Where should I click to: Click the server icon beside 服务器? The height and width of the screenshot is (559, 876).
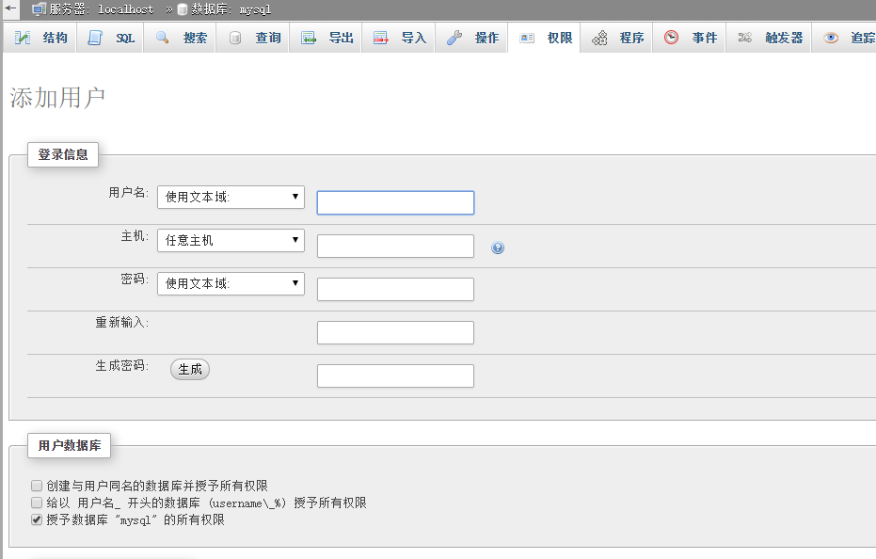click(x=39, y=9)
